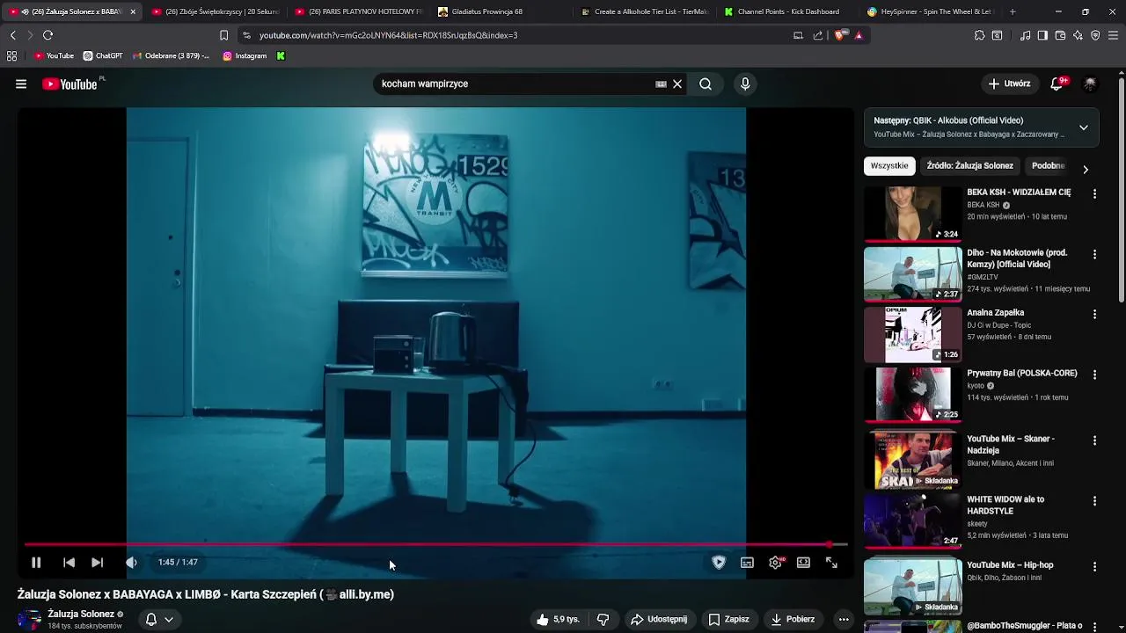
Task: Open a new browser tab with plus
Action: [1013, 11]
